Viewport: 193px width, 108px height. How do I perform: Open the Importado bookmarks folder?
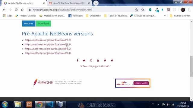coord(93,16)
